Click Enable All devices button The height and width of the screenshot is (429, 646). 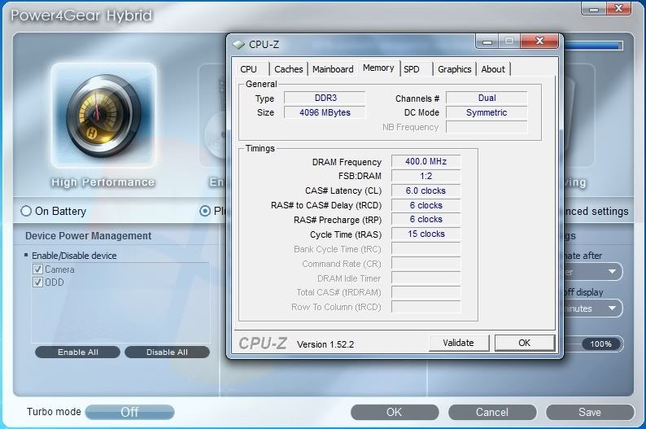pyautogui.click(x=78, y=352)
